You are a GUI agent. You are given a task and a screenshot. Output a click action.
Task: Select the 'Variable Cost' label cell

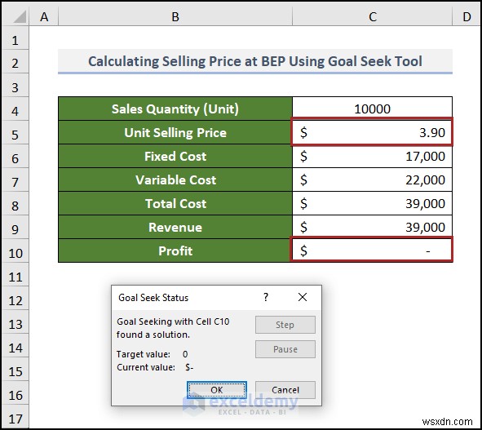175,180
